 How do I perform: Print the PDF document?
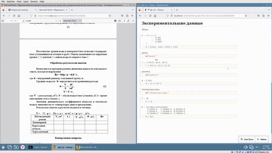[115, 21]
